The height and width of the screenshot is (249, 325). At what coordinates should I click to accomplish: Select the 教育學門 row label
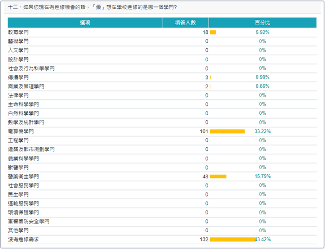pos(18,33)
